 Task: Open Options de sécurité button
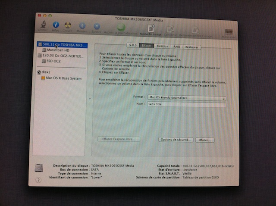tap(176, 140)
